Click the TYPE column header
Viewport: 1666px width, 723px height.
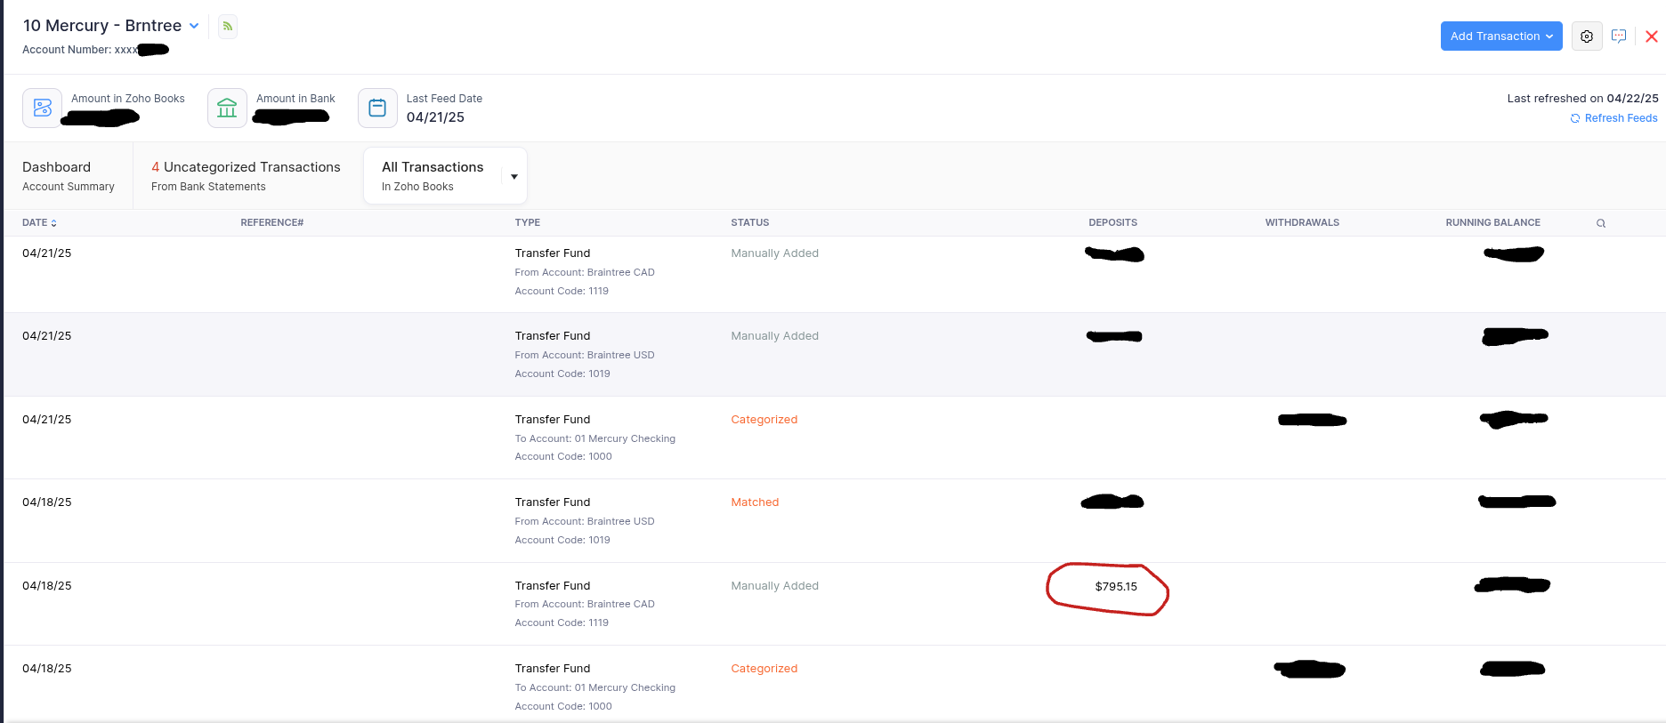[528, 223]
